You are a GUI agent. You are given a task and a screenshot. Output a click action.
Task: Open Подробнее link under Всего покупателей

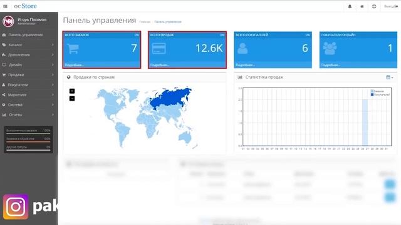(x=245, y=65)
